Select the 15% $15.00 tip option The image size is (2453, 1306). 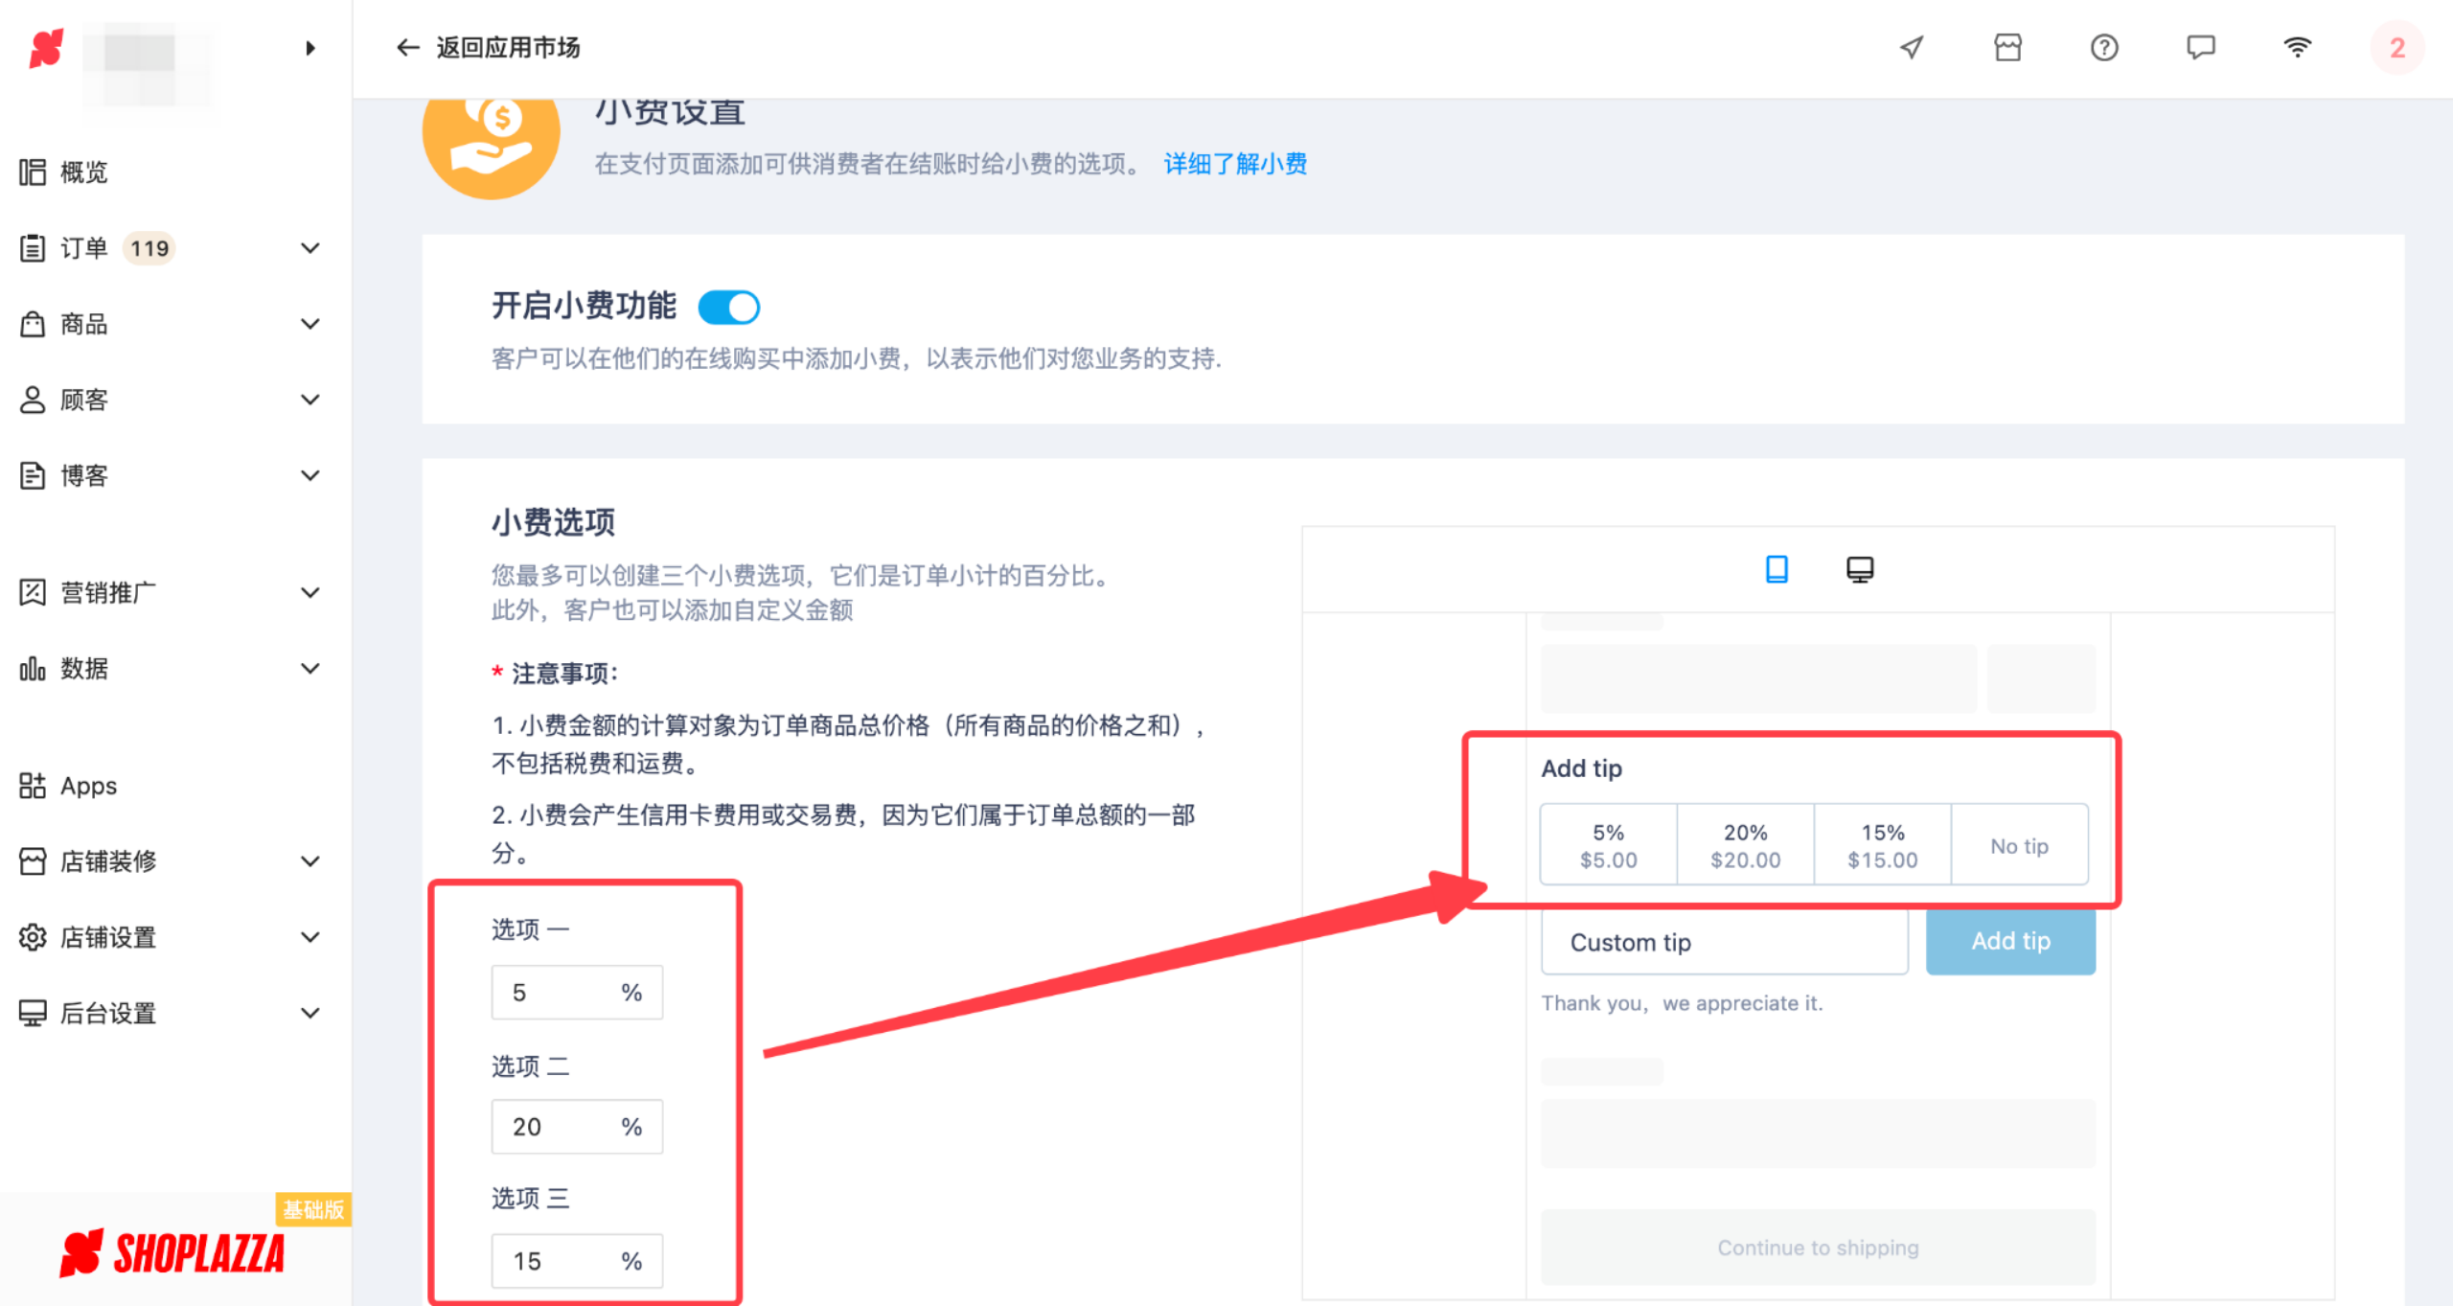click(x=1883, y=845)
